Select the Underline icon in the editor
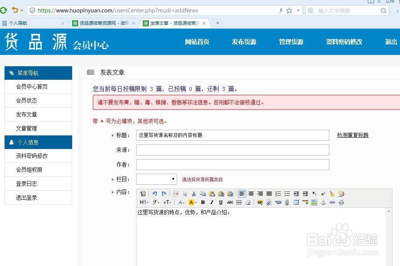Viewport: 400px width, 266px height. click(221, 202)
